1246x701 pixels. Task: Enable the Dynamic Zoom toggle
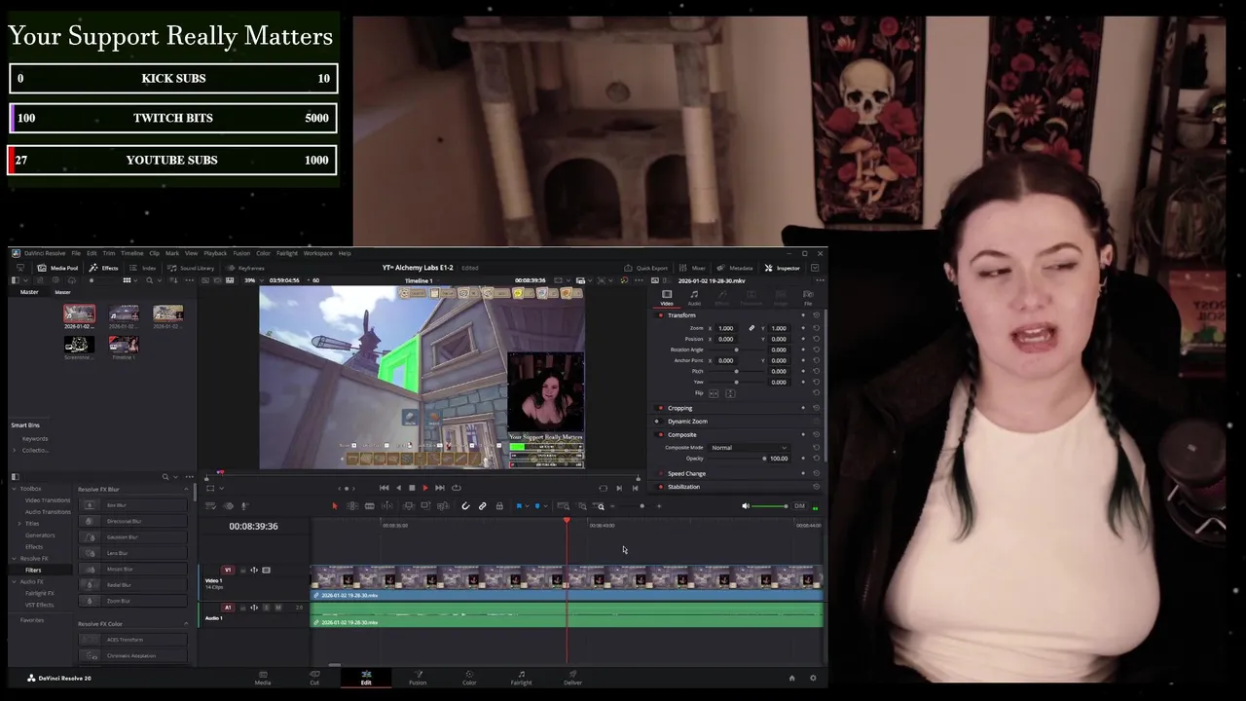pos(656,422)
